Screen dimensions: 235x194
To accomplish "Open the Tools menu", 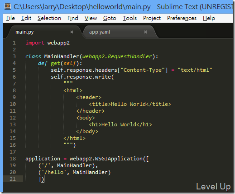I will coord(129,18).
